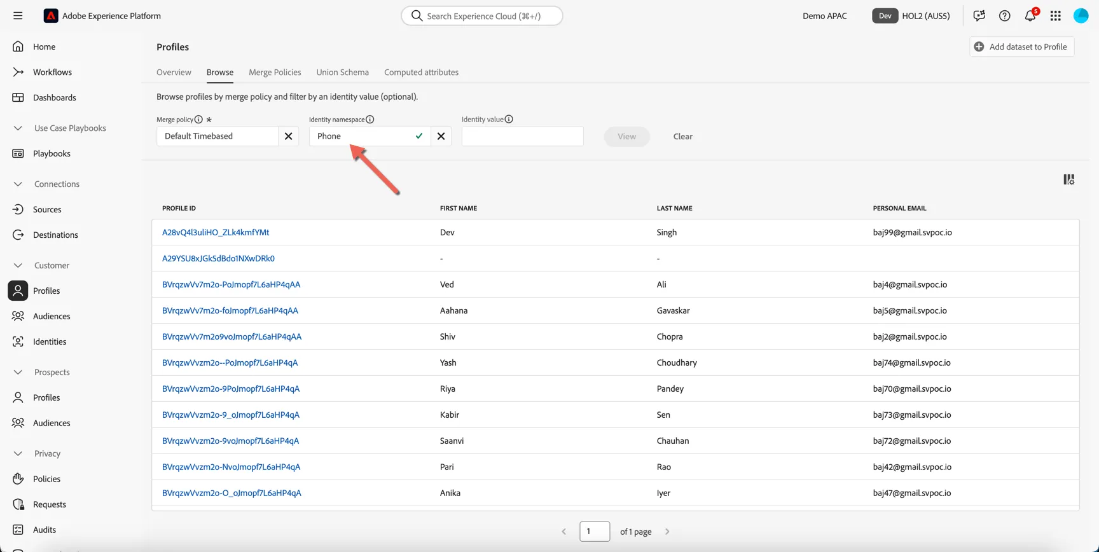Collapse the Privacy section
The width and height of the screenshot is (1099, 552).
coord(18,453)
